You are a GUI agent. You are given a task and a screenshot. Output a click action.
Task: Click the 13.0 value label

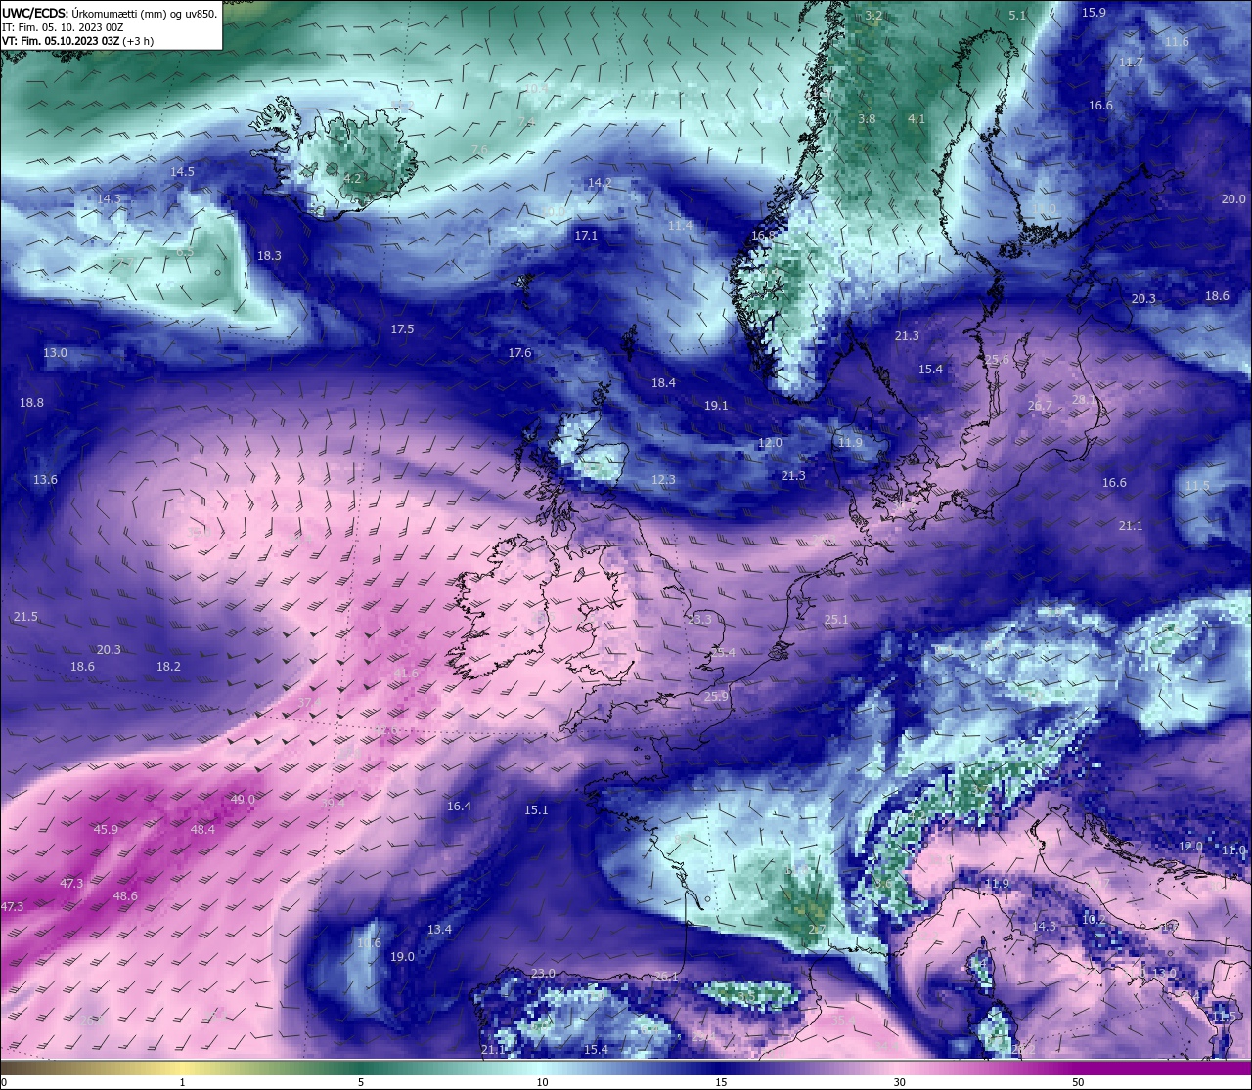pos(55,353)
